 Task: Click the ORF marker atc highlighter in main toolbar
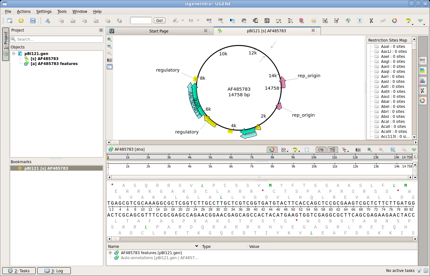[x=408, y=21]
